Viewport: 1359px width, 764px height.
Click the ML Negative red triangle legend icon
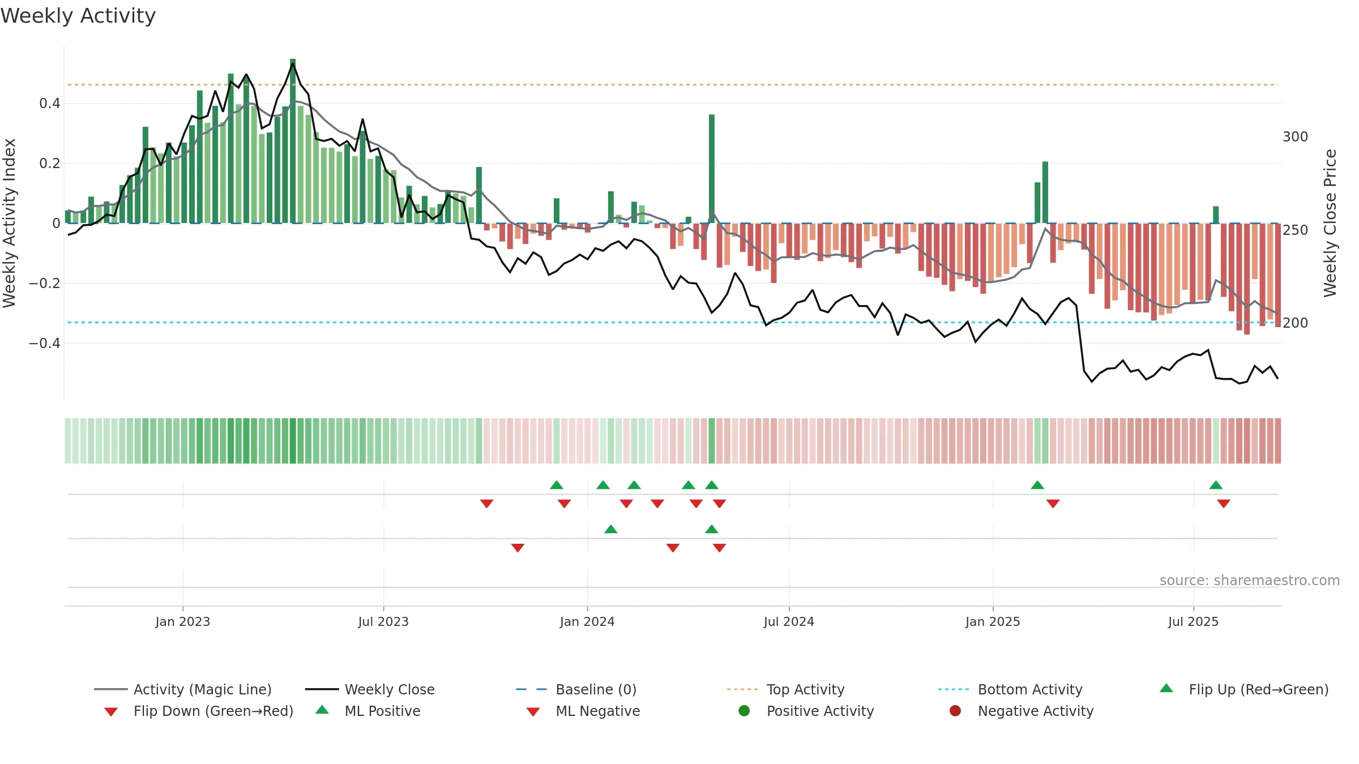[x=533, y=712]
